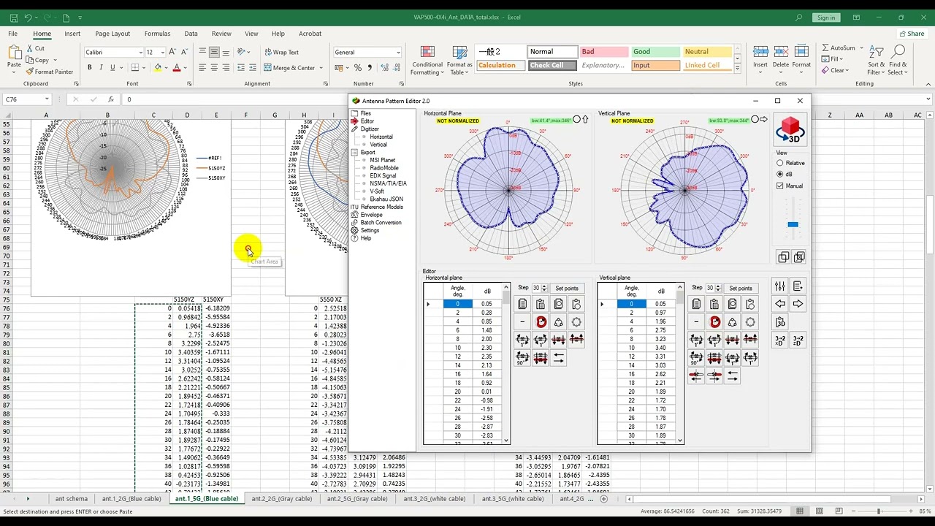935x526 pixels.
Task: Click the right arrow copy-plane icon
Action: click(798, 304)
